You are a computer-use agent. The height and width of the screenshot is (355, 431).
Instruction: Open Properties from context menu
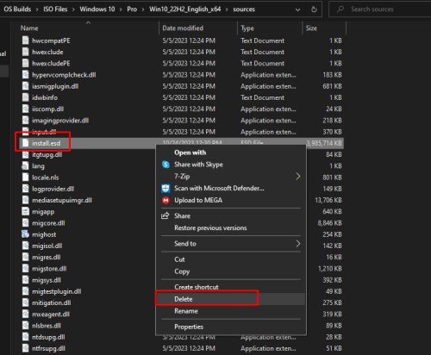[231, 327]
